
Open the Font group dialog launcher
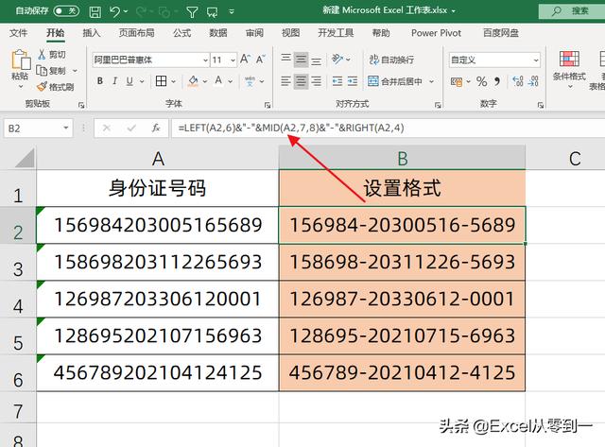[267, 105]
